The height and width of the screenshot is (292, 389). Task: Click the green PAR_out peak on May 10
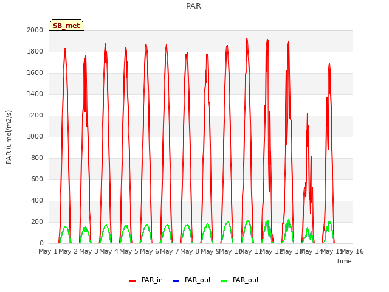pyautogui.click(x=228, y=223)
